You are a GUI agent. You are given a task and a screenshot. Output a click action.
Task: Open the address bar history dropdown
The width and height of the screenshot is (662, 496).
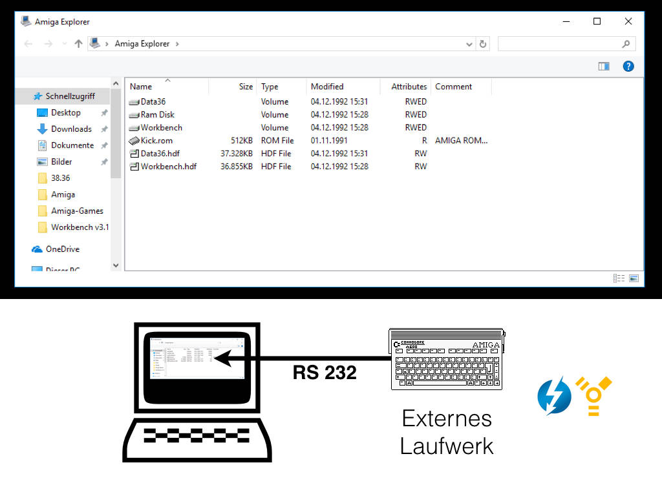pos(470,44)
